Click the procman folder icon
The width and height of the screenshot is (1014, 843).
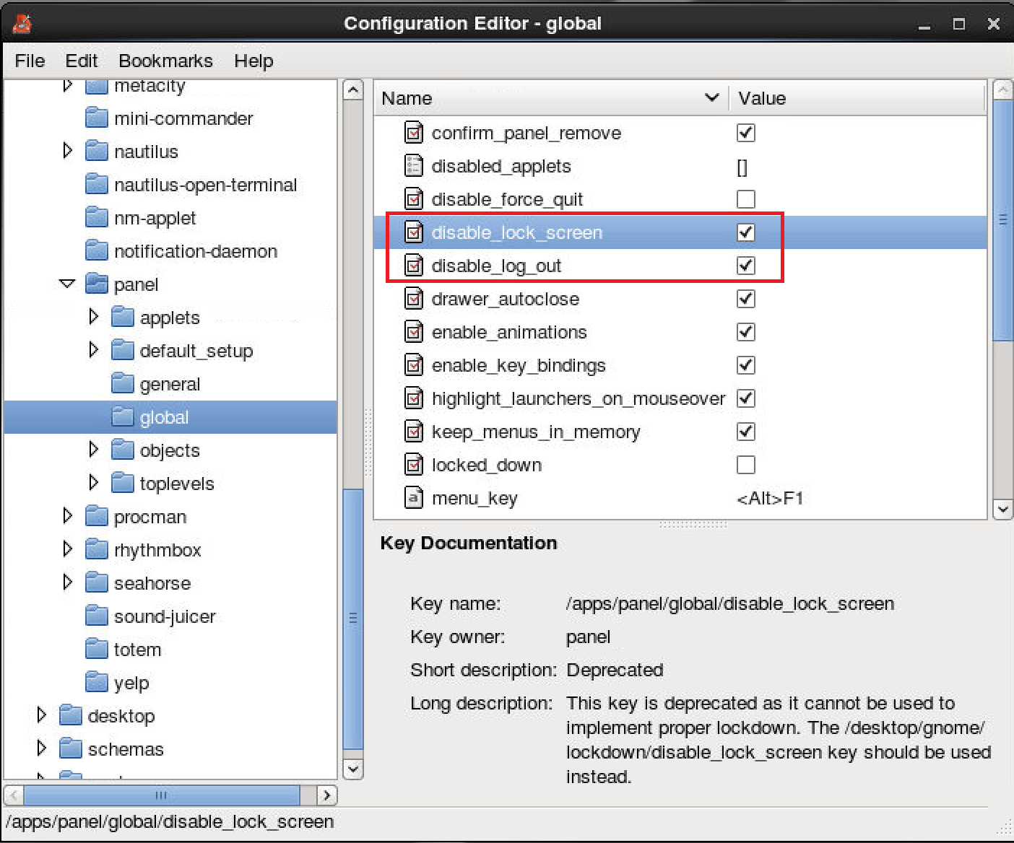[97, 516]
